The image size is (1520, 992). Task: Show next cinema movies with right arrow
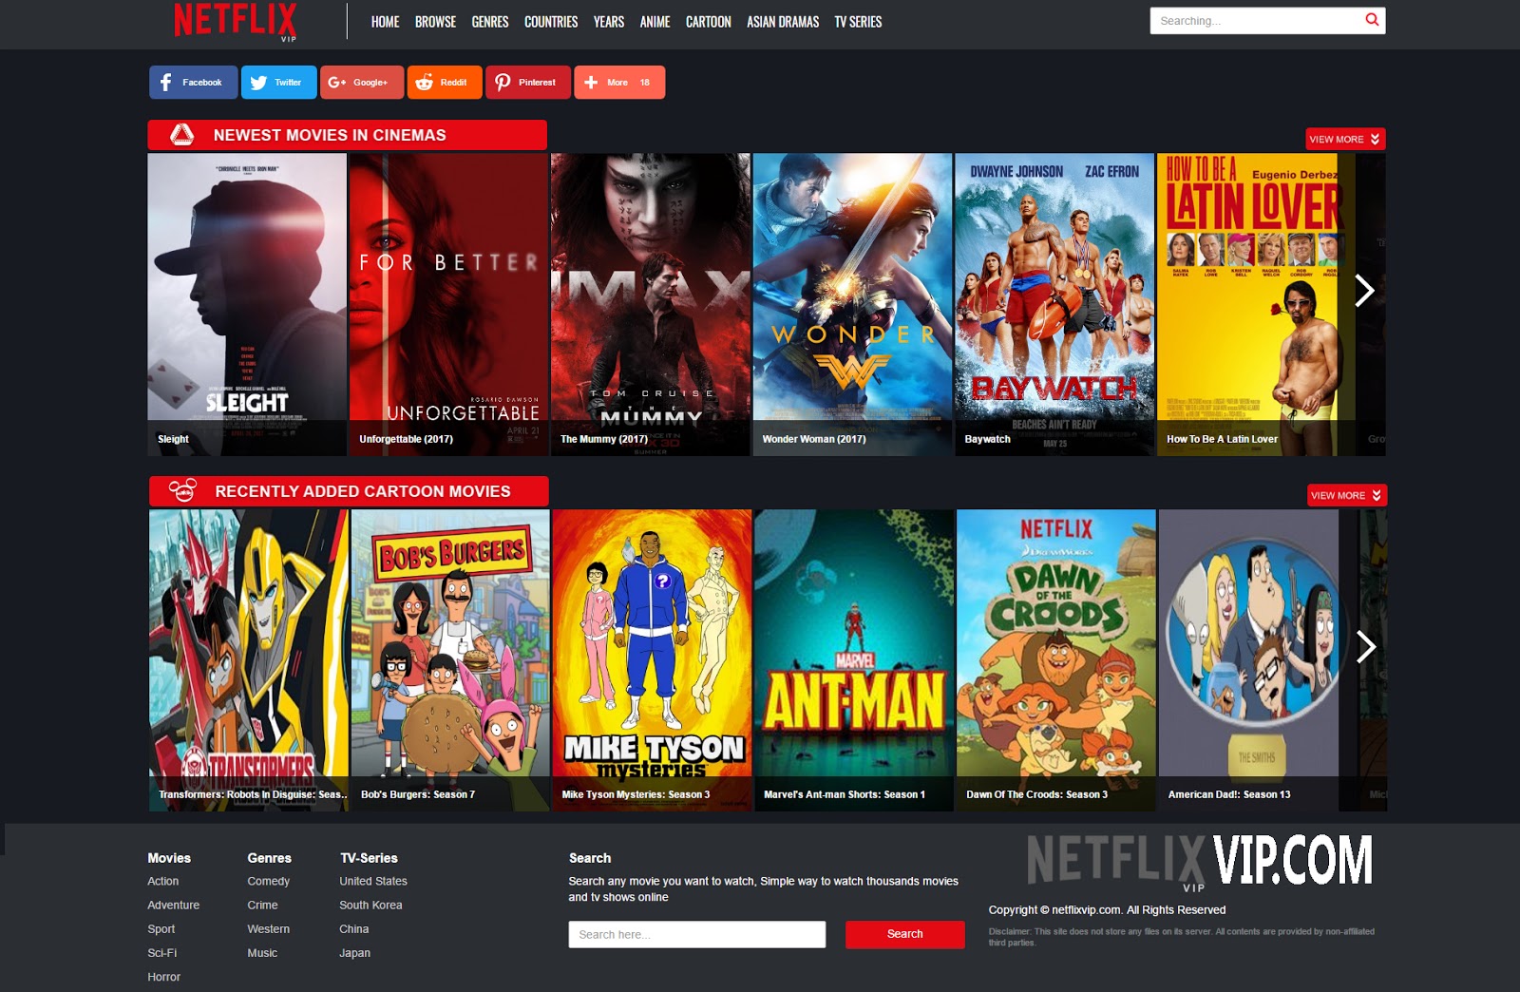pos(1364,291)
